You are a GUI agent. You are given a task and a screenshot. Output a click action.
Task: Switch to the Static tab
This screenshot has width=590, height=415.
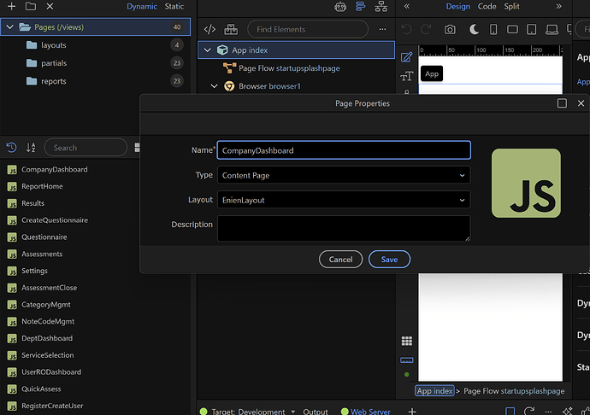coord(174,6)
